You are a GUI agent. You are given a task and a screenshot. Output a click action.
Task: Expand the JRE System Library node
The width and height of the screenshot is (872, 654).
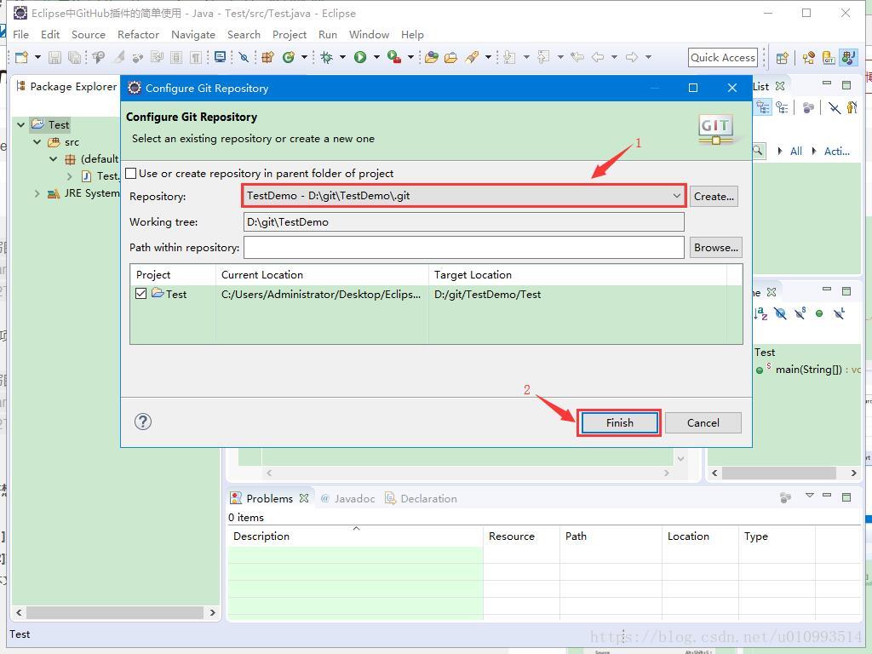37,193
